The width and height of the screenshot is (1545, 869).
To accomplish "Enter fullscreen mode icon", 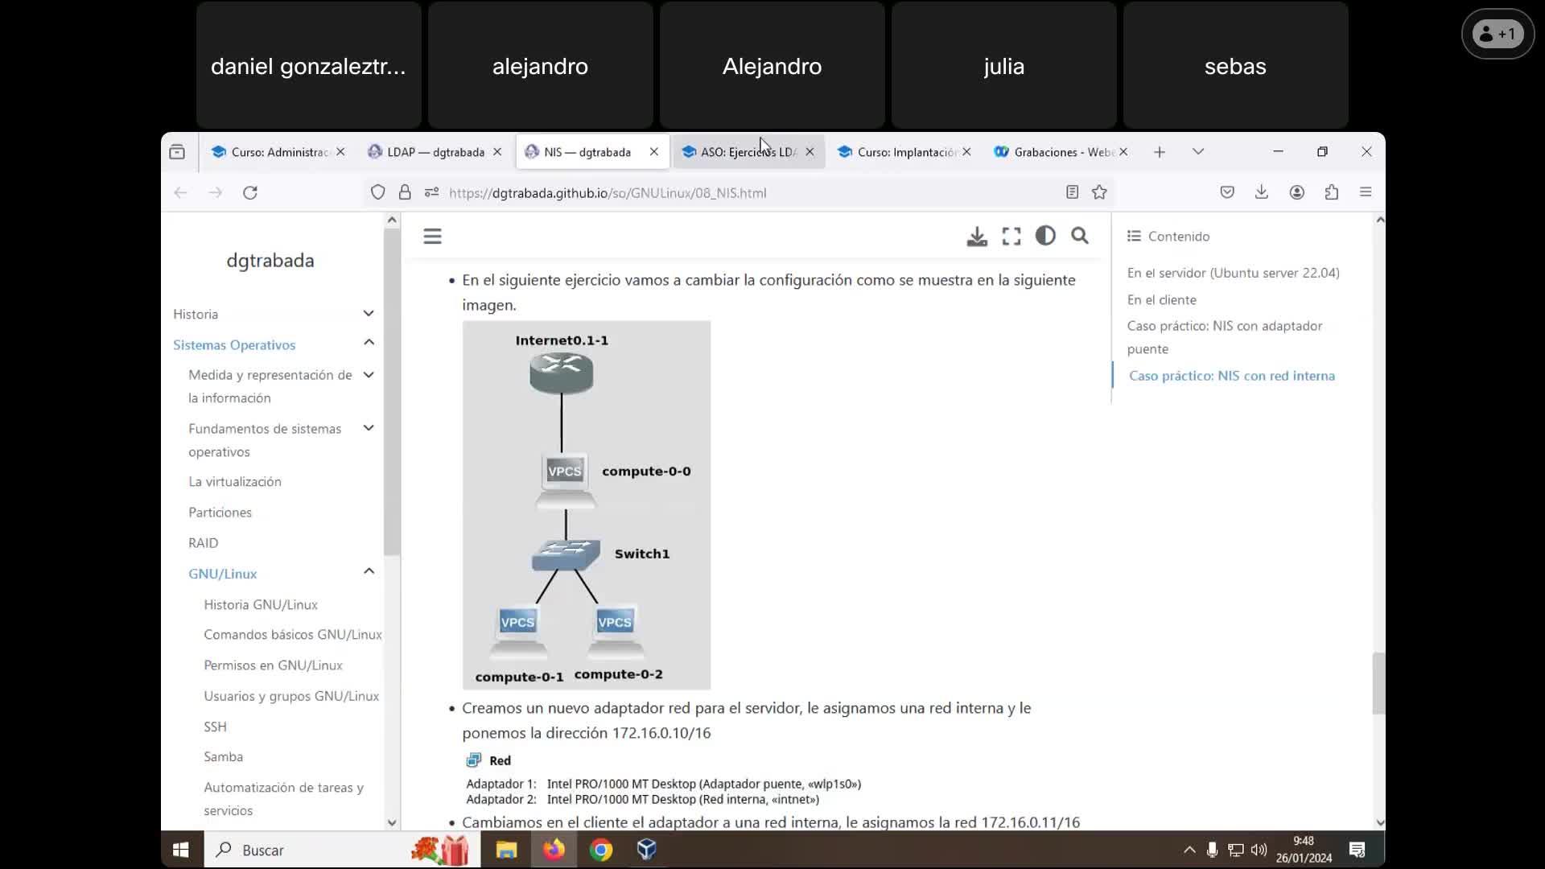I will 1011,237.
